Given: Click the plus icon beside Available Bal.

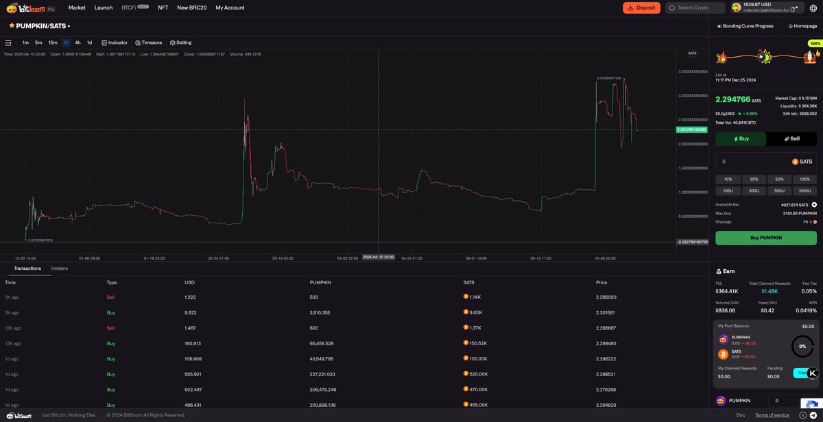Looking at the screenshot, I should [814, 204].
